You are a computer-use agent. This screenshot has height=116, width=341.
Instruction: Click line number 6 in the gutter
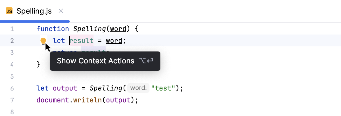12,88
